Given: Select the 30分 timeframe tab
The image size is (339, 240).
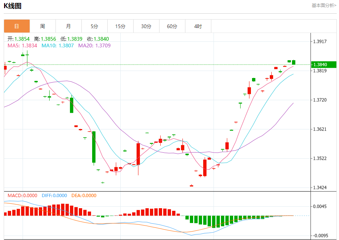Looking at the screenshot, I should [146, 26].
